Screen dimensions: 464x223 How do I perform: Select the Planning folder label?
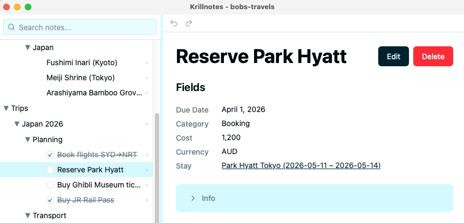pos(47,140)
